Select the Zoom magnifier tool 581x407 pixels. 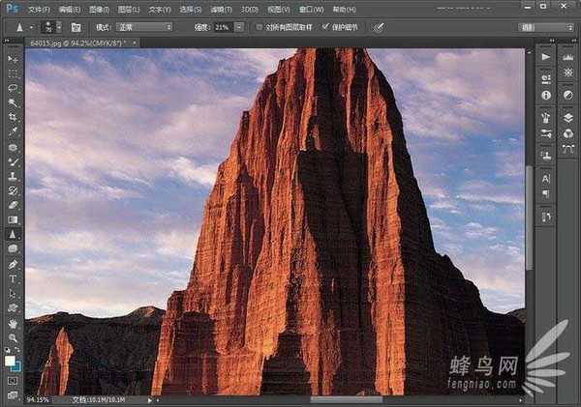click(x=13, y=336)
